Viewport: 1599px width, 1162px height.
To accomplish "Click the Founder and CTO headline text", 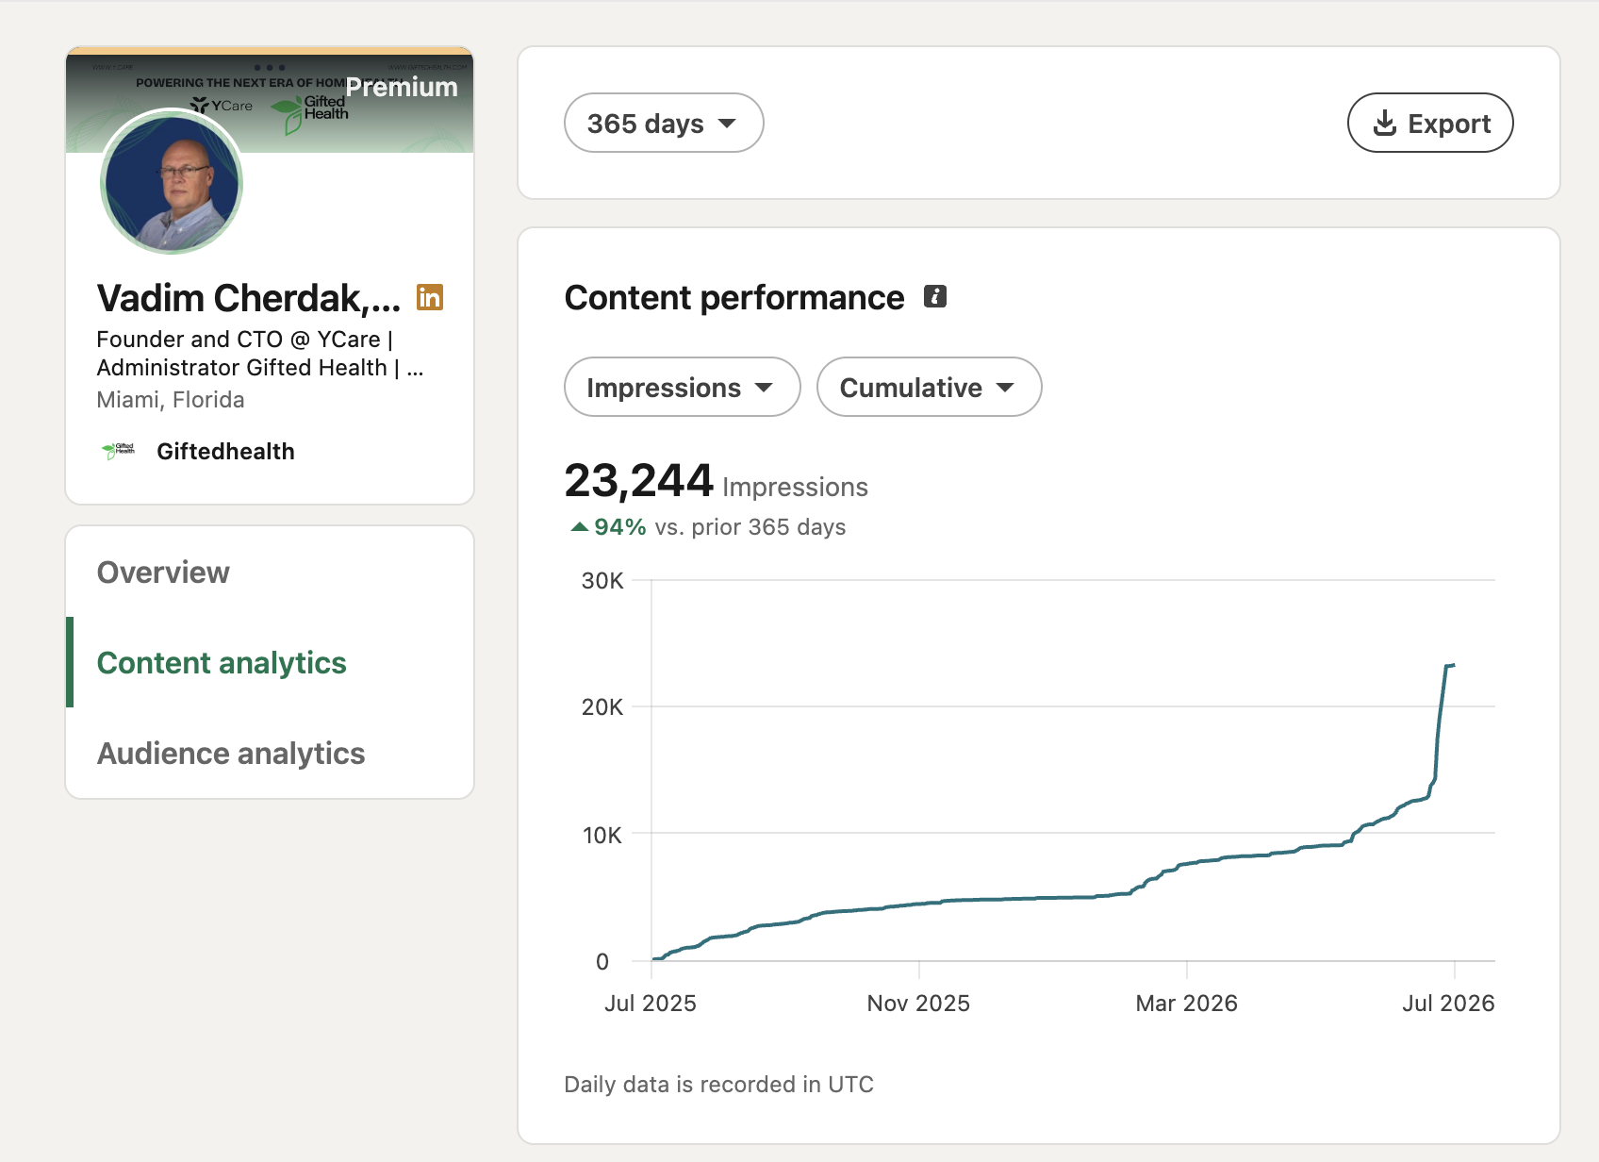I will pyautogui.click(x=260, y=353).
